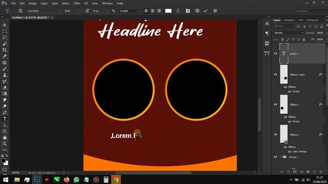The image size is (328, 184).
Task: Hide the Group 1 folder
Action: (276, 157)
